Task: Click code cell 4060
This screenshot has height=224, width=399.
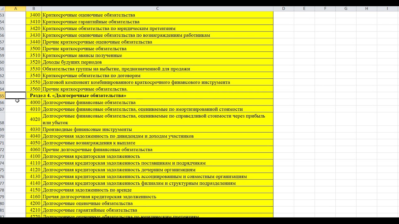Action: coord(34,150)
